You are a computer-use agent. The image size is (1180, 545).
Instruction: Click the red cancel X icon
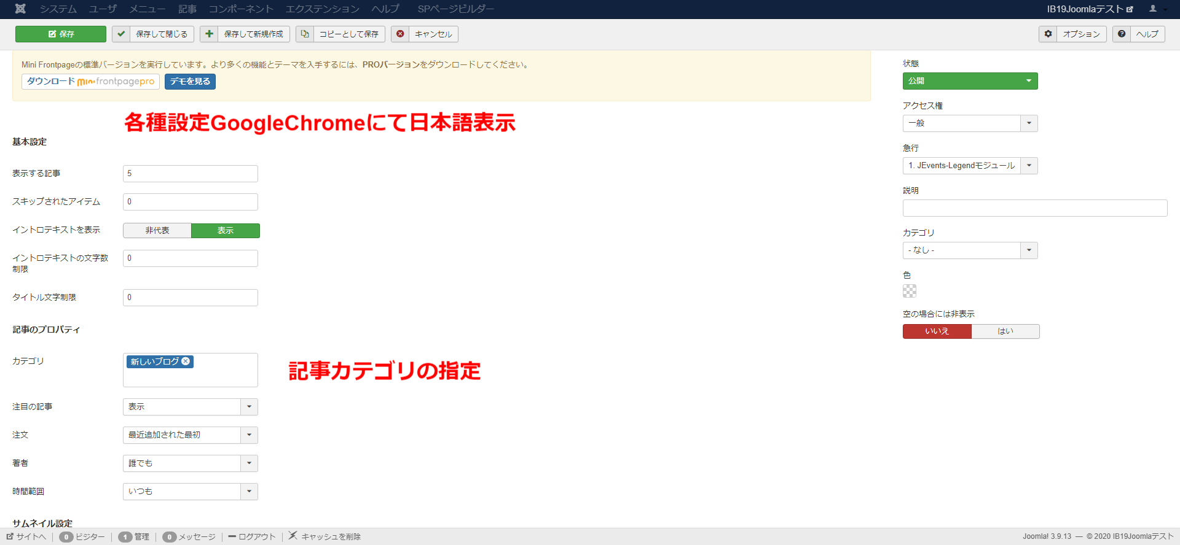[400, 34]
